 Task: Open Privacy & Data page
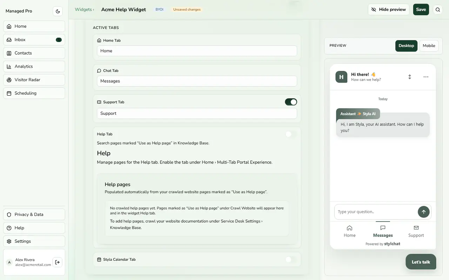click(x=34, y=215)
